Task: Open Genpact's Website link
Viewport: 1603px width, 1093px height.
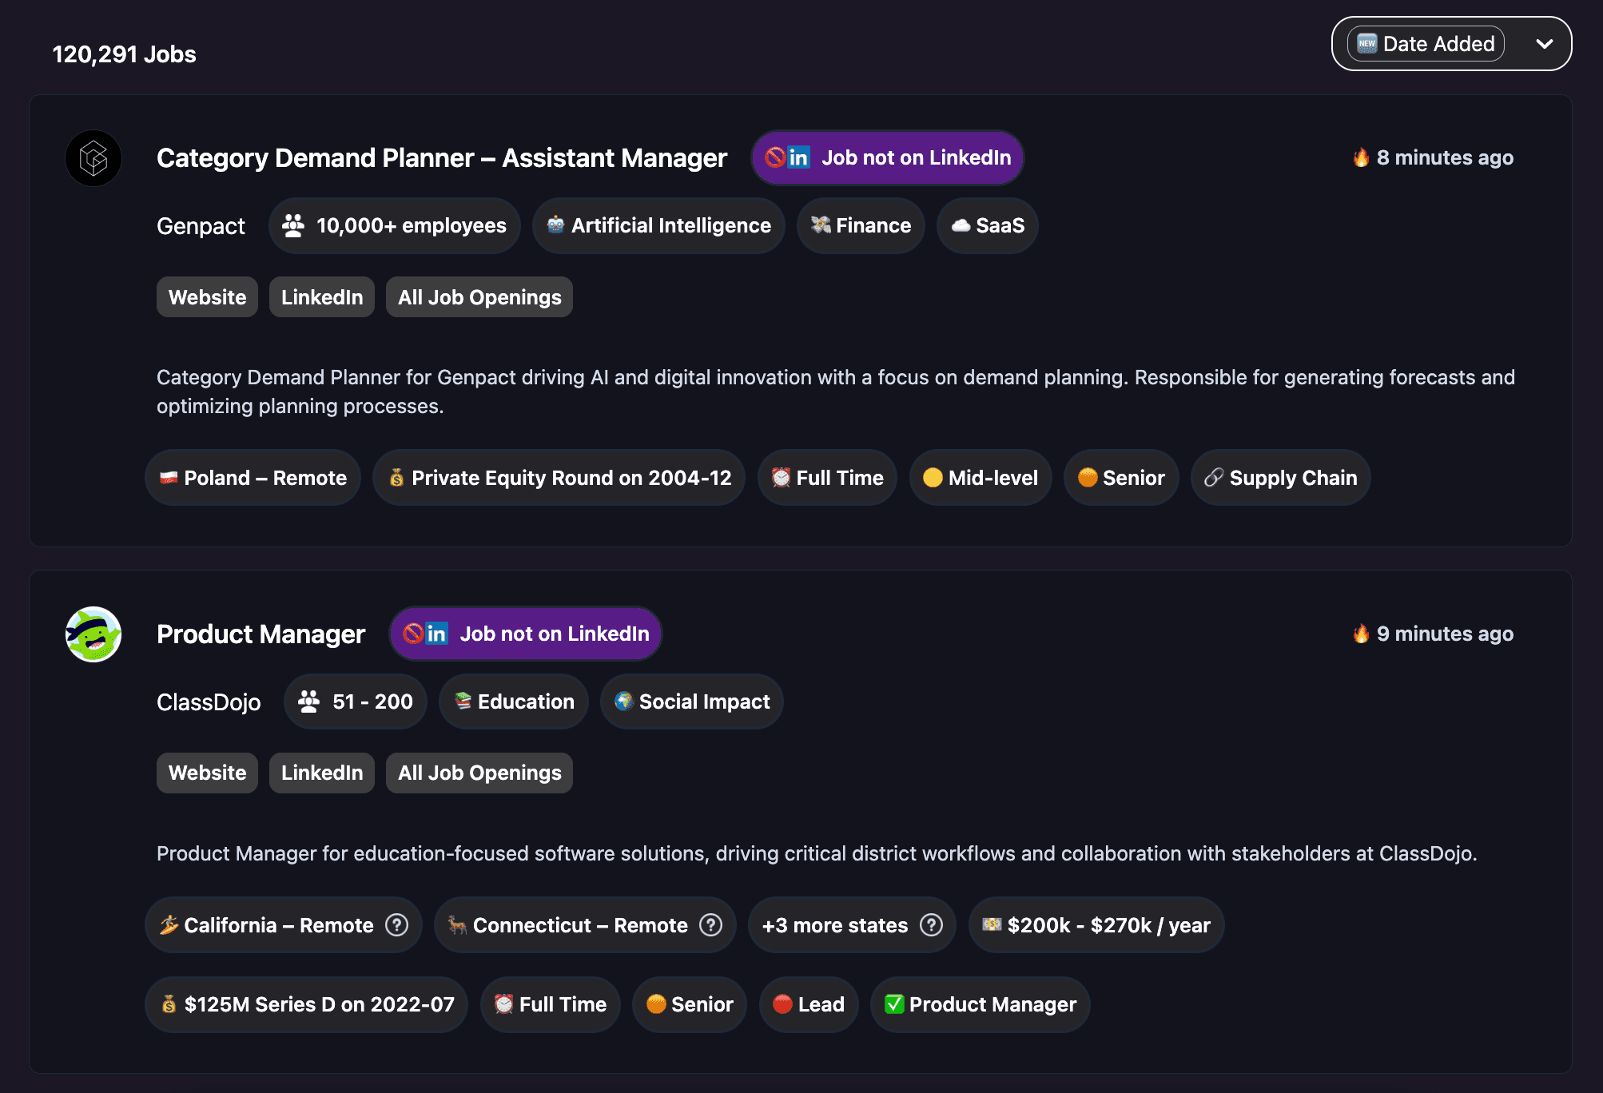Action: (x=207, y=297)
